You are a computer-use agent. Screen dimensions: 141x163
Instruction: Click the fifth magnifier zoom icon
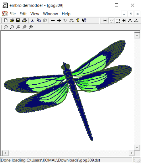[31, 27]
